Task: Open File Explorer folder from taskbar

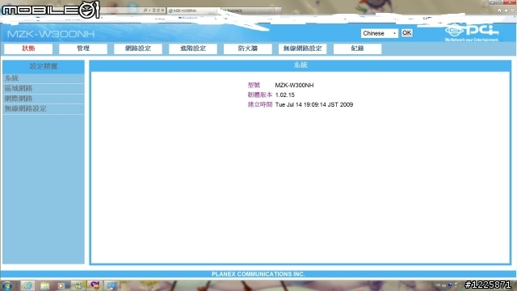Action: [x=45, y=285]
